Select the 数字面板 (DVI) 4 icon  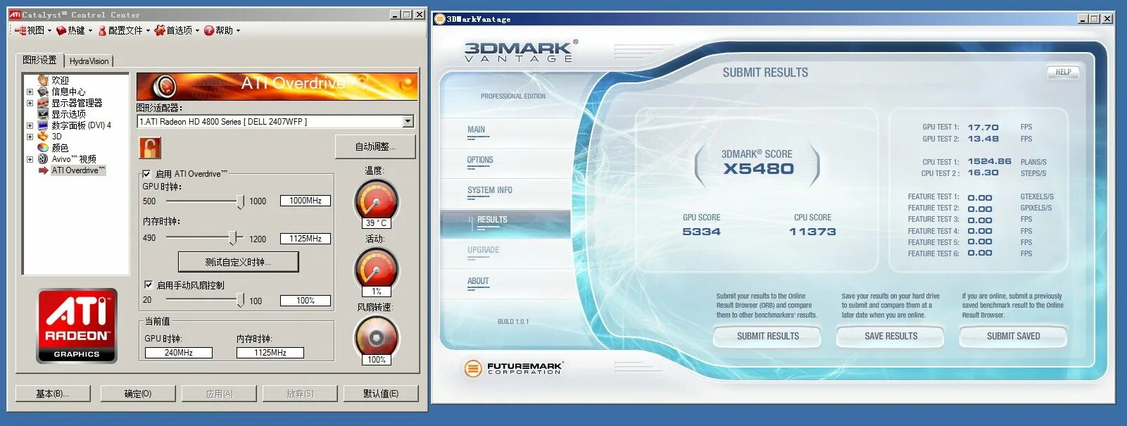[43, 125]
